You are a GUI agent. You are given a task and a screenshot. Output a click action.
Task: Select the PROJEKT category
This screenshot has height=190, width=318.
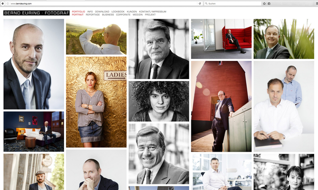(x=150, y=15)
